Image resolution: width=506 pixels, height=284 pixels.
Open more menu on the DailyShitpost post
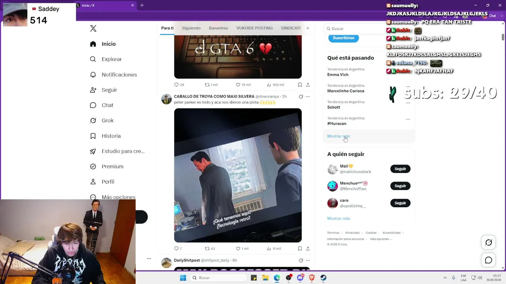pyautogui.click(x=308, y=260)
